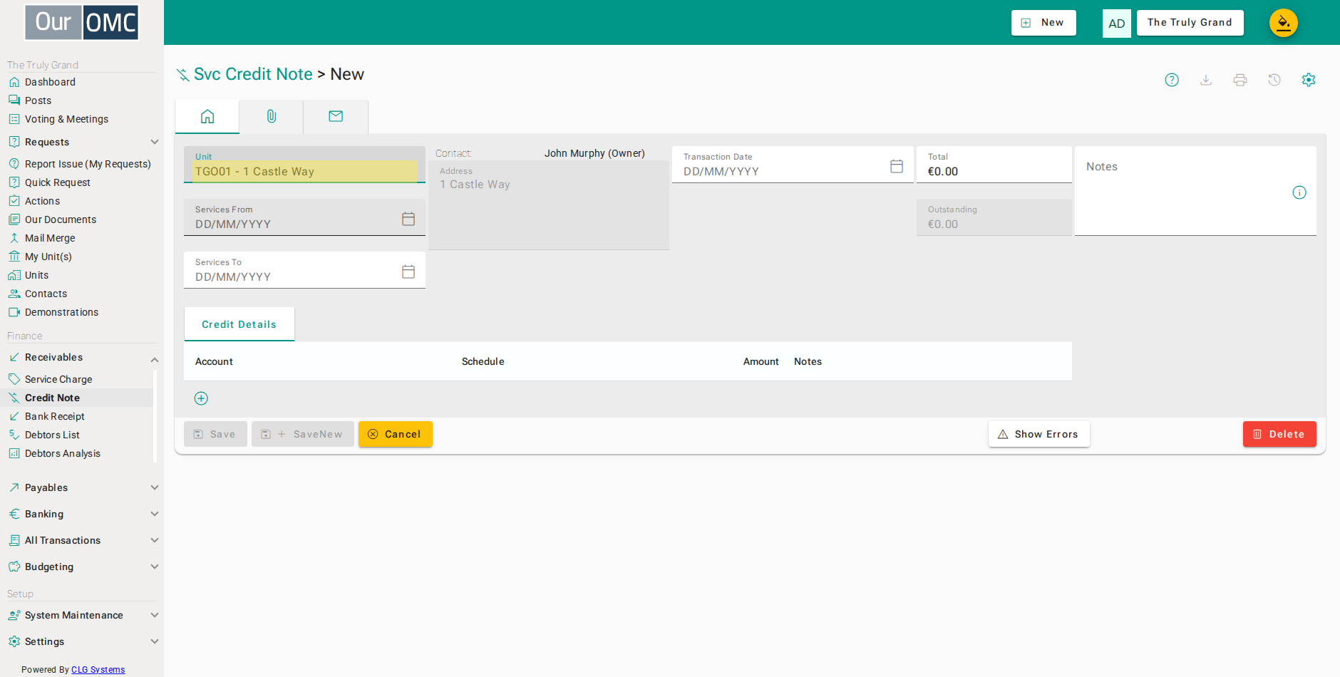Open Transaction Date calendar picker
This screenshot has height=677, width=1340.
tap(897, 166)
